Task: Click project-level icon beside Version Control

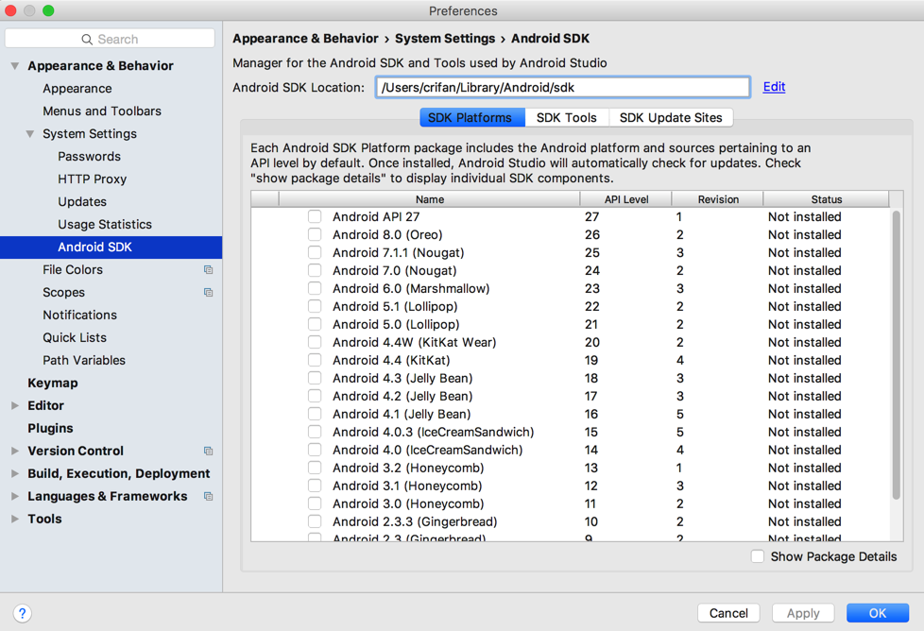Action: pyautogui.click(x=208, y=452)
